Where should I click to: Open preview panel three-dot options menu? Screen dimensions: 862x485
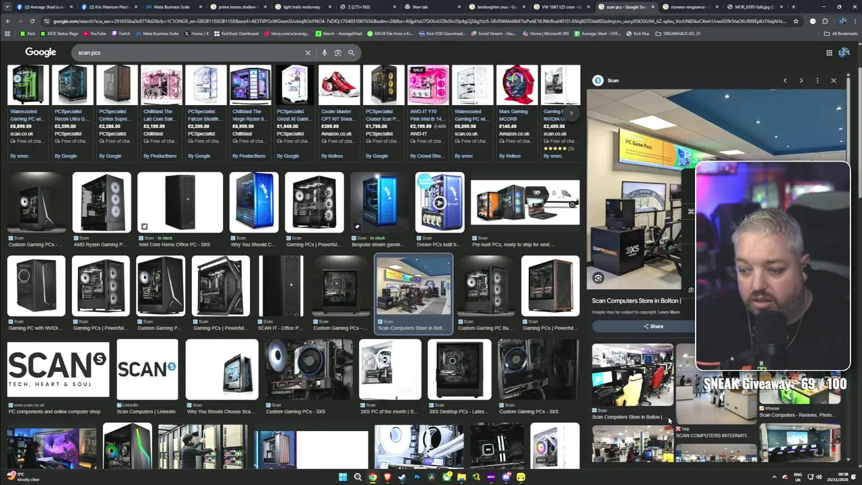coord(817,80)
